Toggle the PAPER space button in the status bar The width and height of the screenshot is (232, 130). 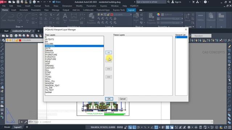pos(120,127)
